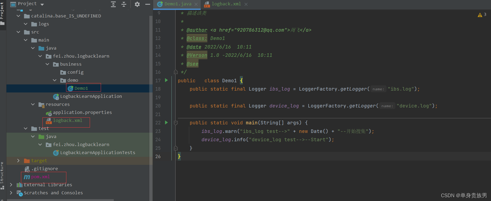Click the @date tag on line 13
Image resolution: width=491 pixels, height=201 pixels.
coord(194,47)
